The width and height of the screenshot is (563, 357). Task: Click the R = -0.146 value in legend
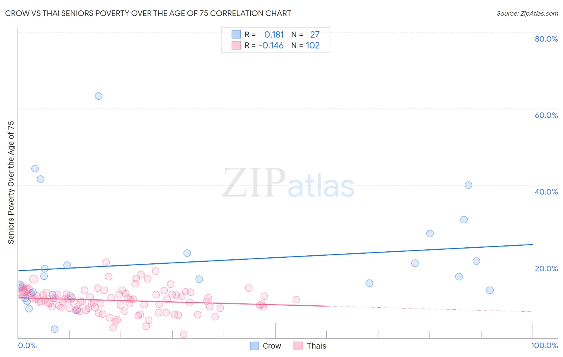point(264,45)
